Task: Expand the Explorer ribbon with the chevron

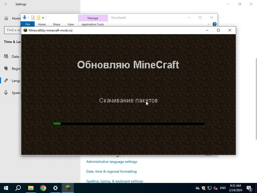Action: point(209,24)
